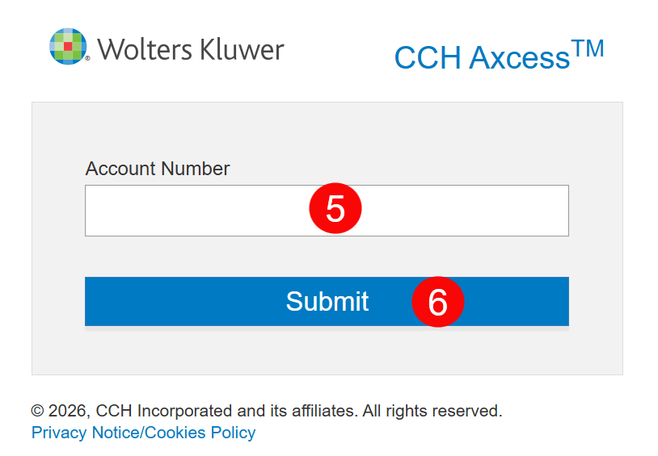Click the word Kluwer in the logo
The image size is (658, 456).
(240, 49)
